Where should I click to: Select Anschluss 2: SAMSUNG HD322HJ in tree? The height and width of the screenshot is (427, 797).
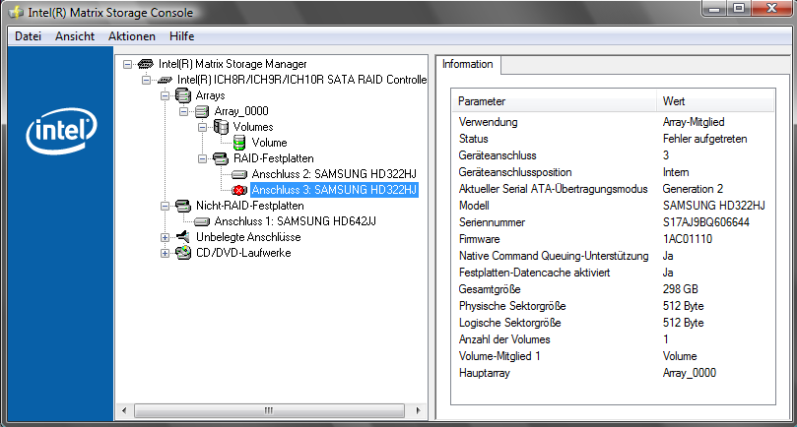click(x=334, y=174)
